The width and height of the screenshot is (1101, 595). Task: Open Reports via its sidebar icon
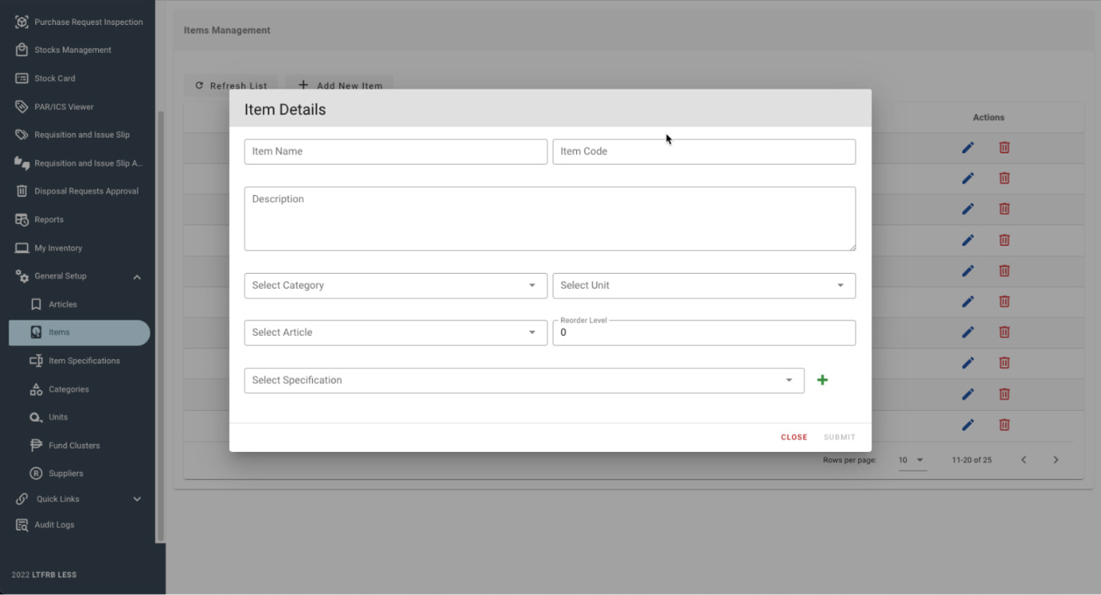pos(22,219)
